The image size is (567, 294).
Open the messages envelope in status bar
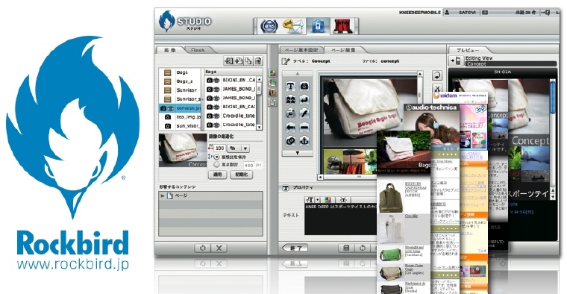click(x=484, y=12)
